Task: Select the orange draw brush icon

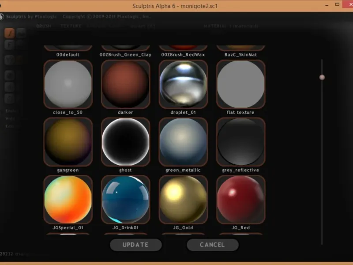Action: (10, 34)
